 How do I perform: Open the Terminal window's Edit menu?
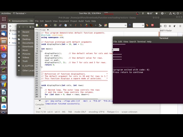coord(120,42)
